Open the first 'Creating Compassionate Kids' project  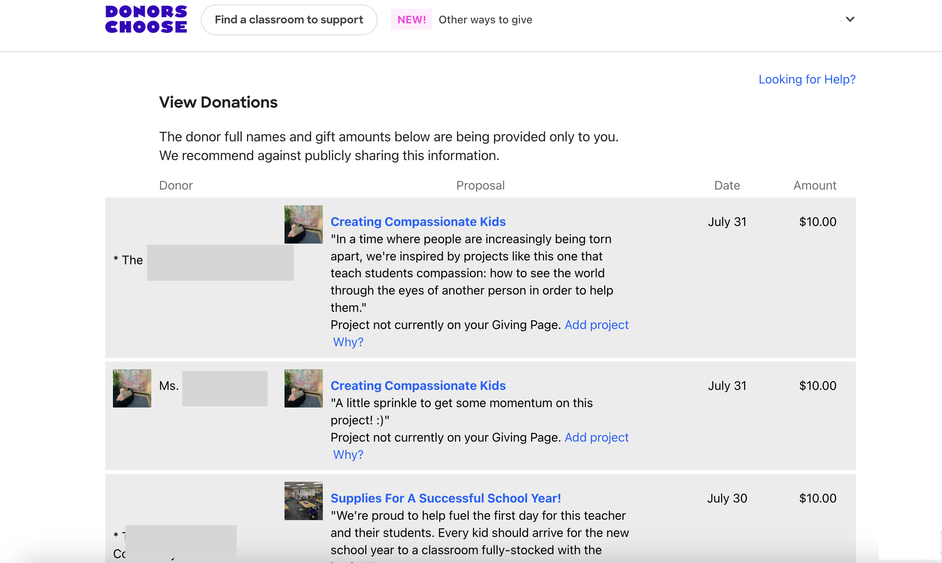(418, 221)
